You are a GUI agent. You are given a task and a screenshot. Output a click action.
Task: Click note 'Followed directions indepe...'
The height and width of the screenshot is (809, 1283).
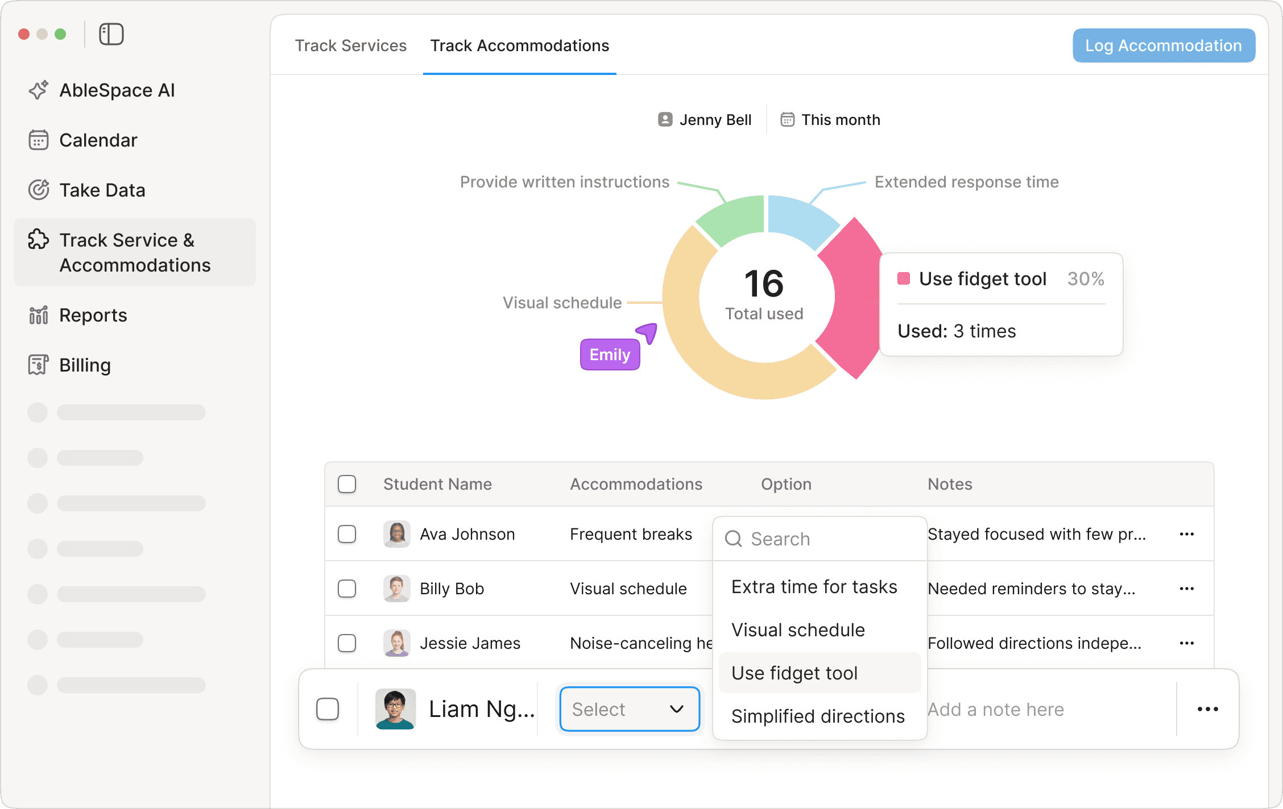(1034, 643)
